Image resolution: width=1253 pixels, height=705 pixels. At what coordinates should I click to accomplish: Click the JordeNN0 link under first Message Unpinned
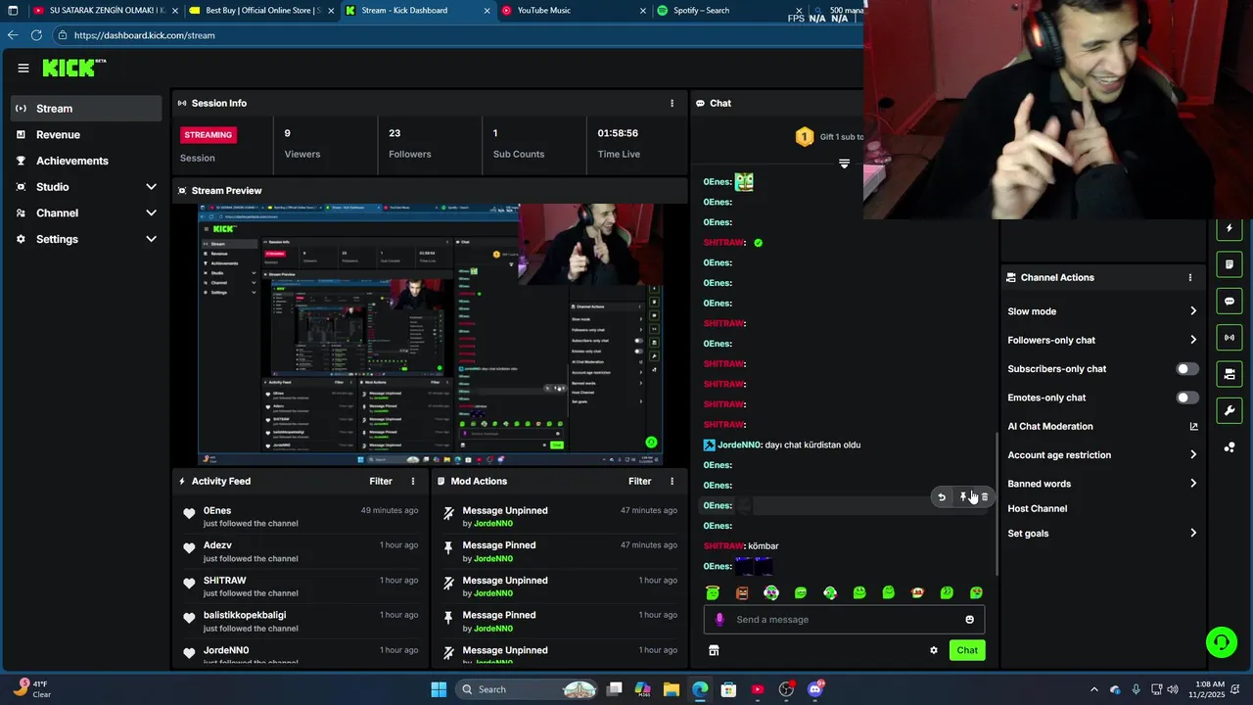[x=493, y=524]
